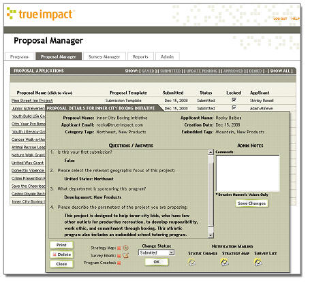This screenshot has width=327, height=300.
Task: Click the red X beside Strategy Map
Action: pyautogui.click(x=119, y=248)
